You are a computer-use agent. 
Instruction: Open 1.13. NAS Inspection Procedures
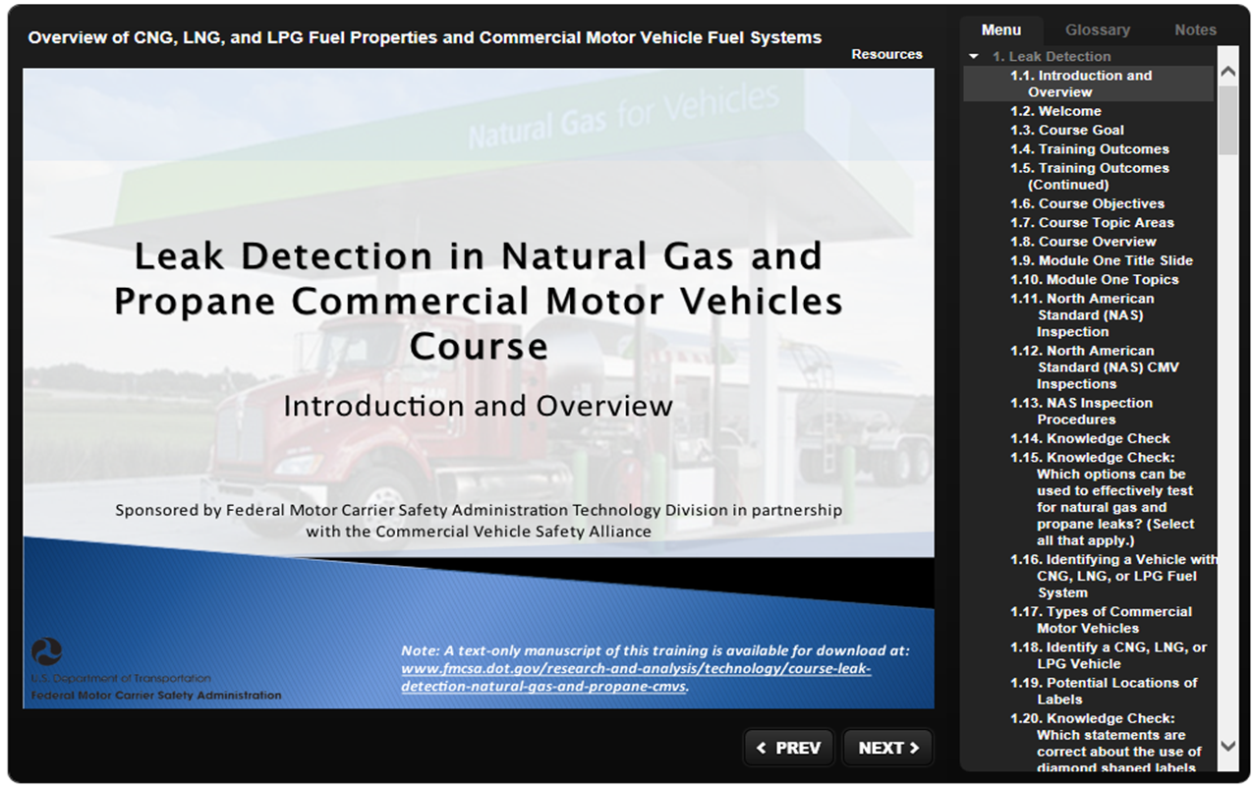(1082, 411)
